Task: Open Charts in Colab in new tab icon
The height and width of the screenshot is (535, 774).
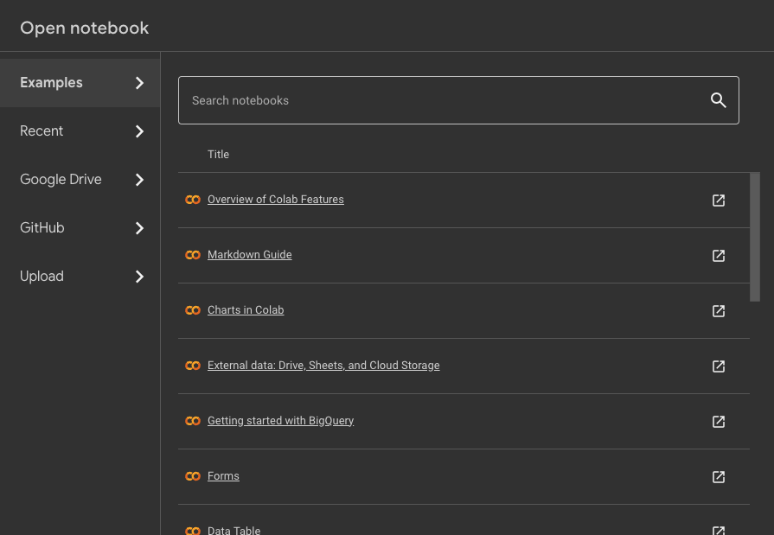Action: (x=719, y=310)
